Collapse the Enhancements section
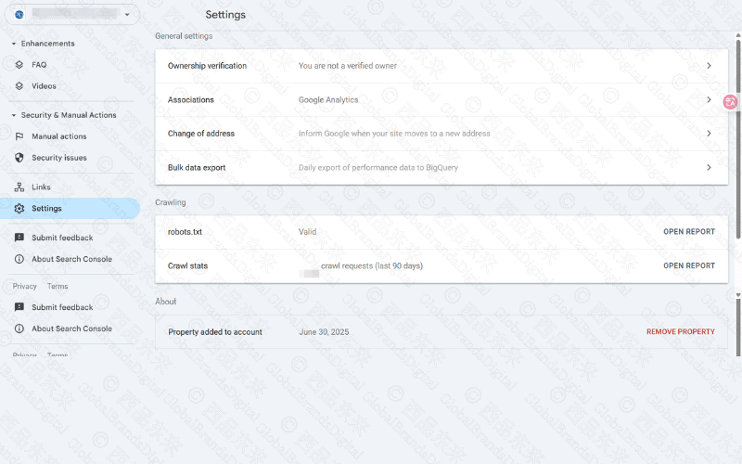Viewport: 742px width, 464px height. (x=14, y=44)
